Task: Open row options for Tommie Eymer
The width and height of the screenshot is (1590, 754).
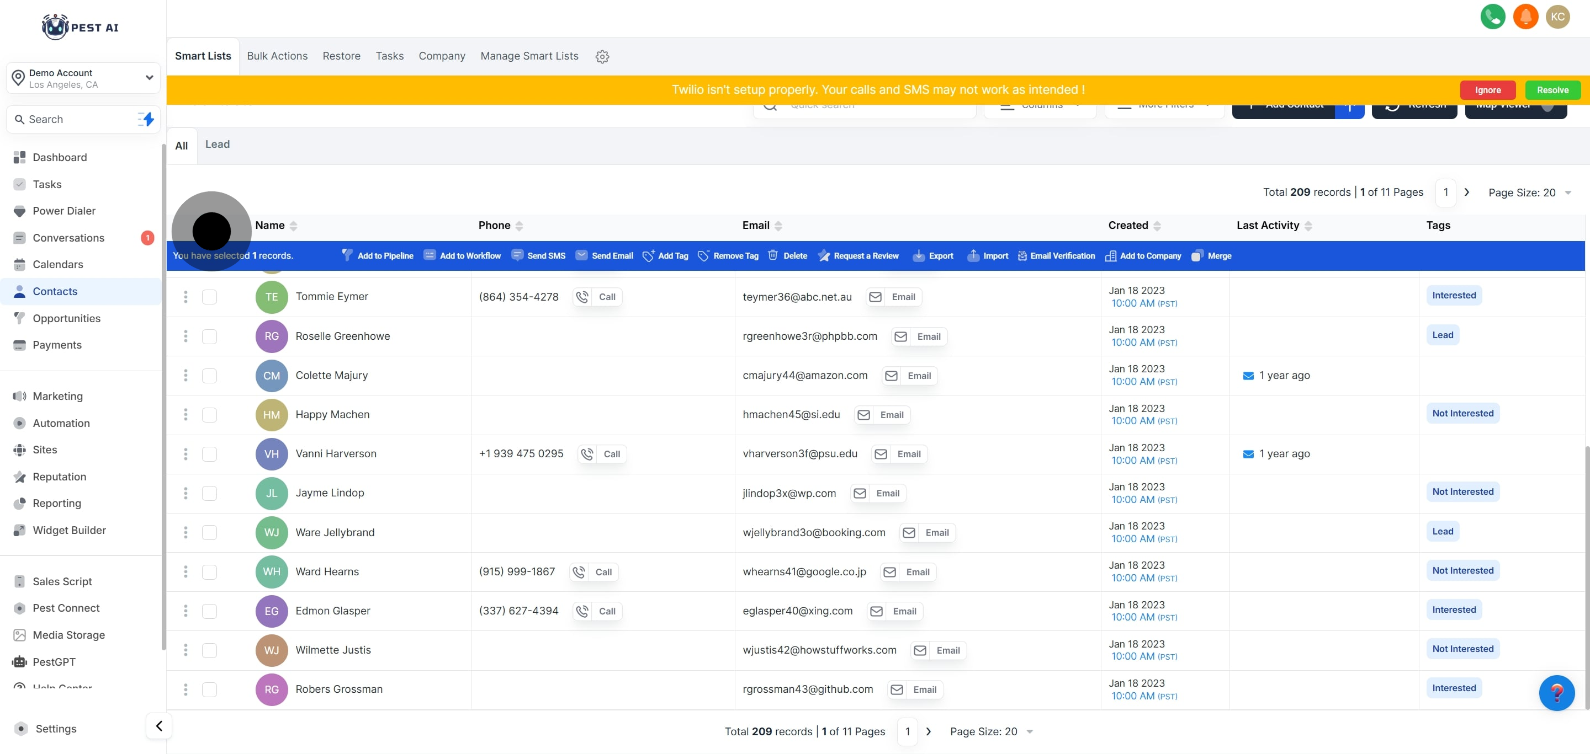Action: tap(185, 297)
